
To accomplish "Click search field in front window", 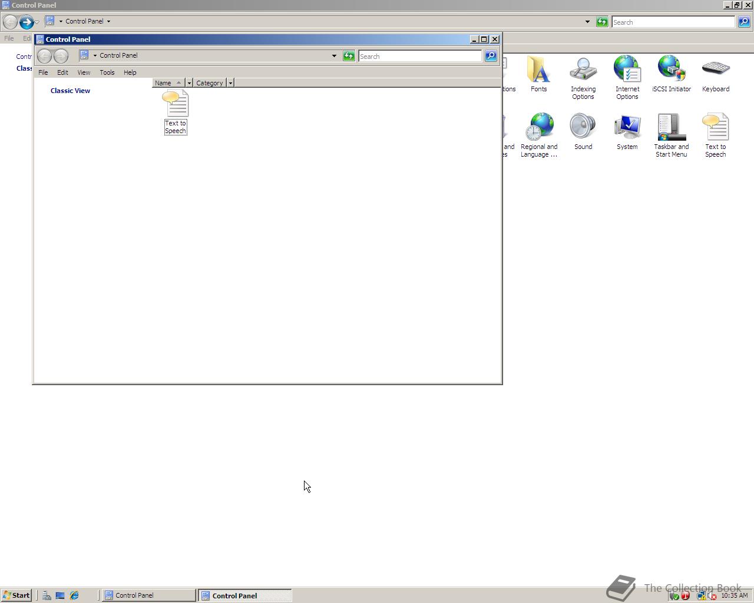I will point(420,57).
